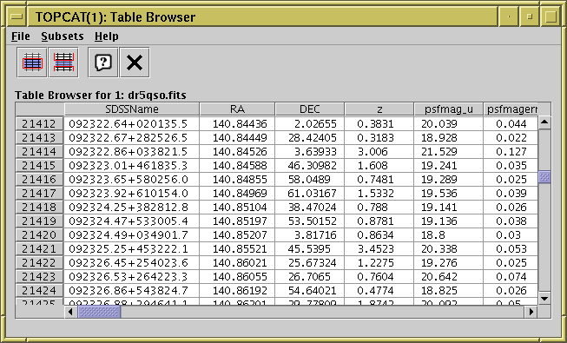Click the vertical scrollbar thumb
This screenshot has width=567, height=343.
544,177
